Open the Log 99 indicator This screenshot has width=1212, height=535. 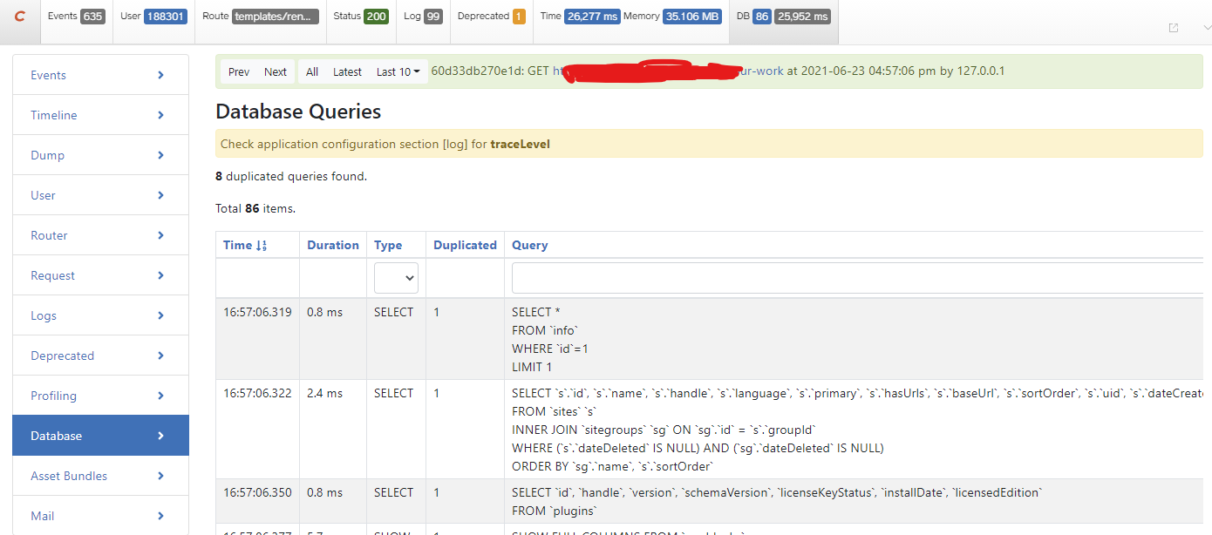click(x=422, y=15)
